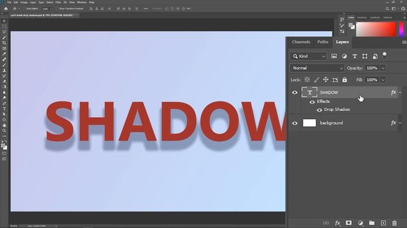
Task: Collapse SHADOW layer effects list
Action: (400, 92)
